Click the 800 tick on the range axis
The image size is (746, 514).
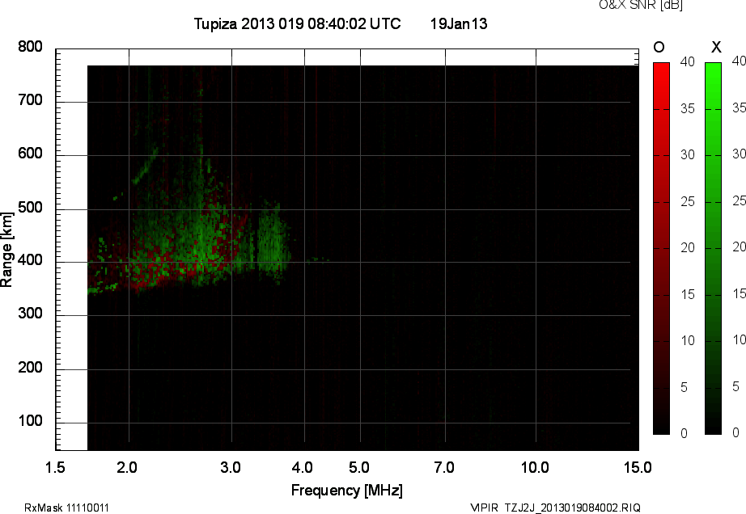tap(30, 47)
